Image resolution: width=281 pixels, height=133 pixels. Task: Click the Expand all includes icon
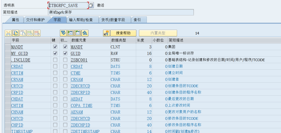pyautogui.click(x=63, y=33)
